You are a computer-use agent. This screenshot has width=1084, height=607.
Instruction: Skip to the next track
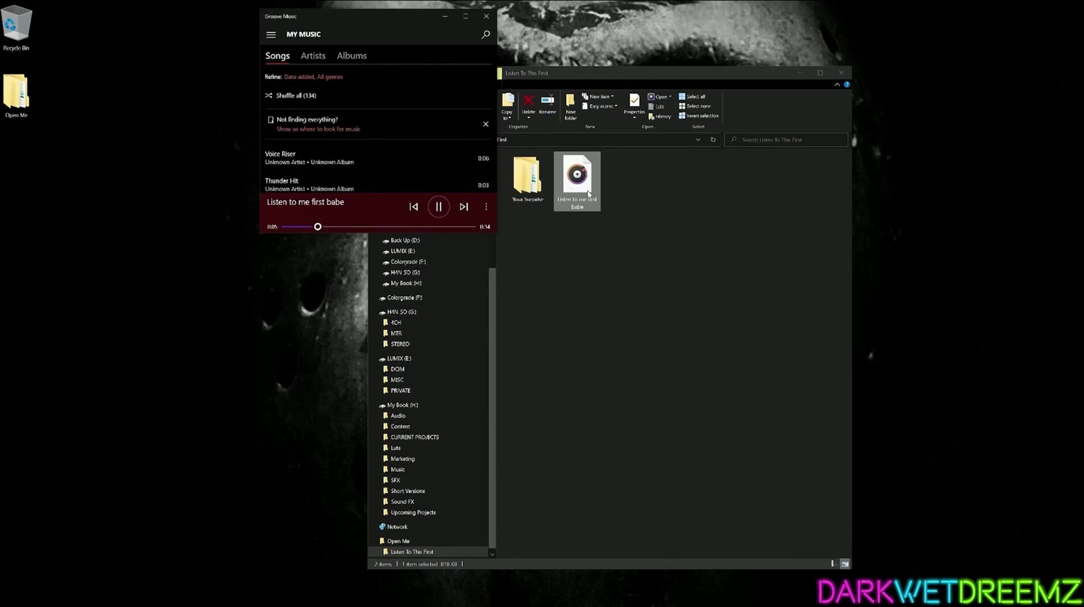(464, 207)
